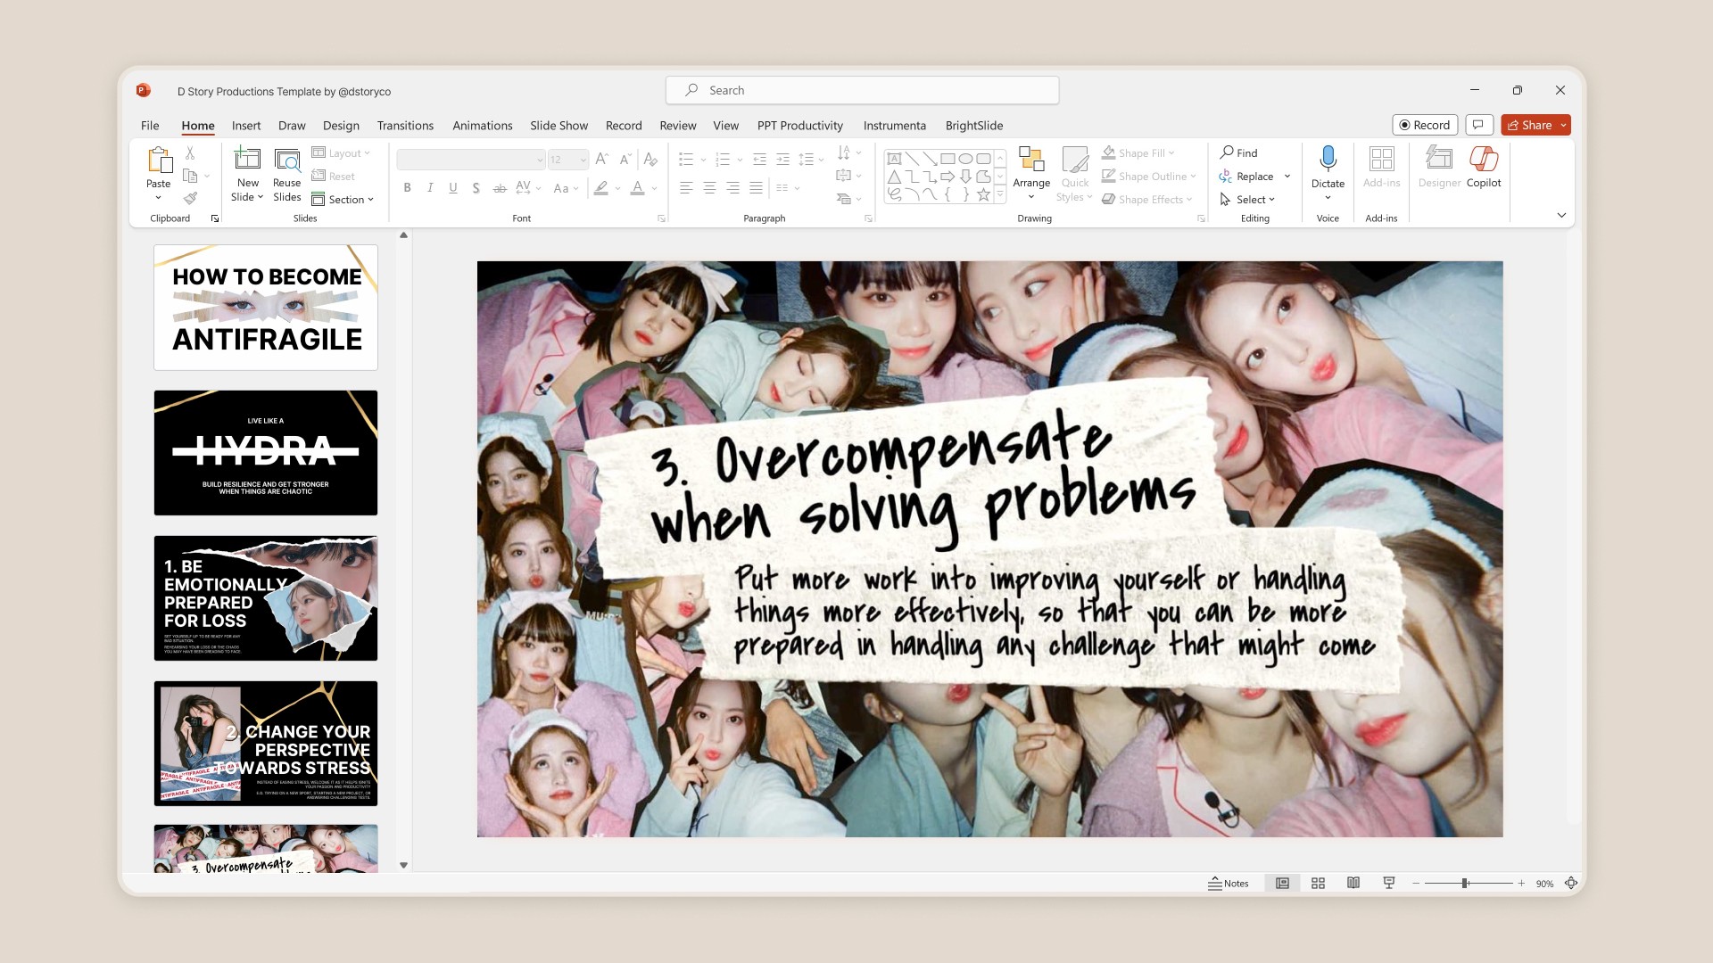Screen dimensions: 1713x963
Task: Switch to Slide Sorter view
Action: (1318, 883)
